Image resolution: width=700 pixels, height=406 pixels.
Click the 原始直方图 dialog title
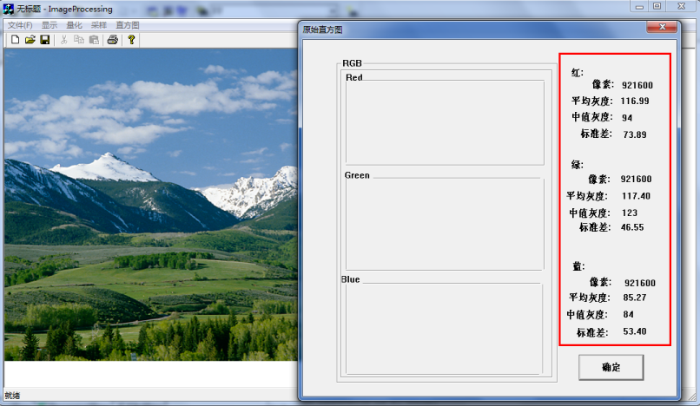tap(322, 29)
